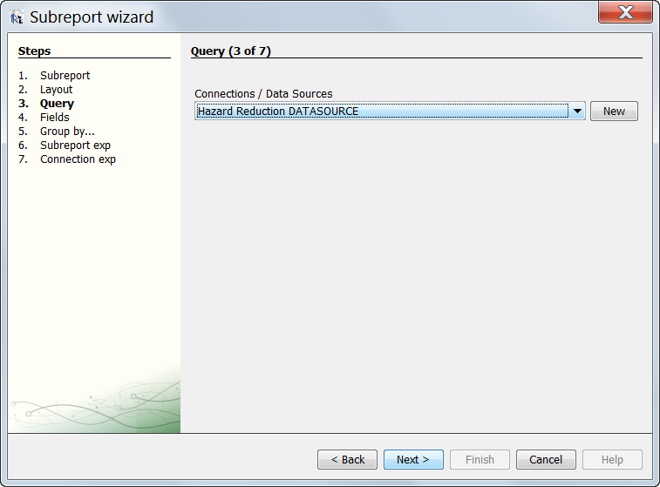
Task: Click the Steps panel heading
Action: pyautogui.click(x=34, y=51)
